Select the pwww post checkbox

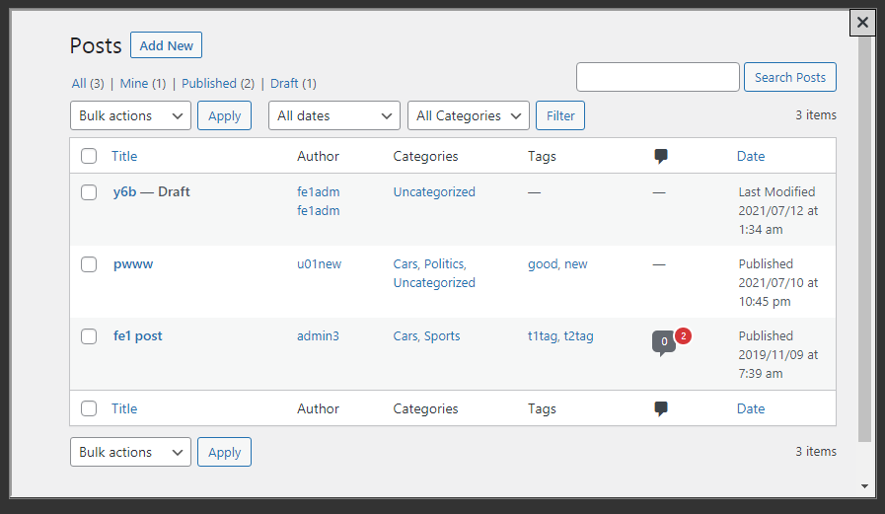[x=89, y=264]
